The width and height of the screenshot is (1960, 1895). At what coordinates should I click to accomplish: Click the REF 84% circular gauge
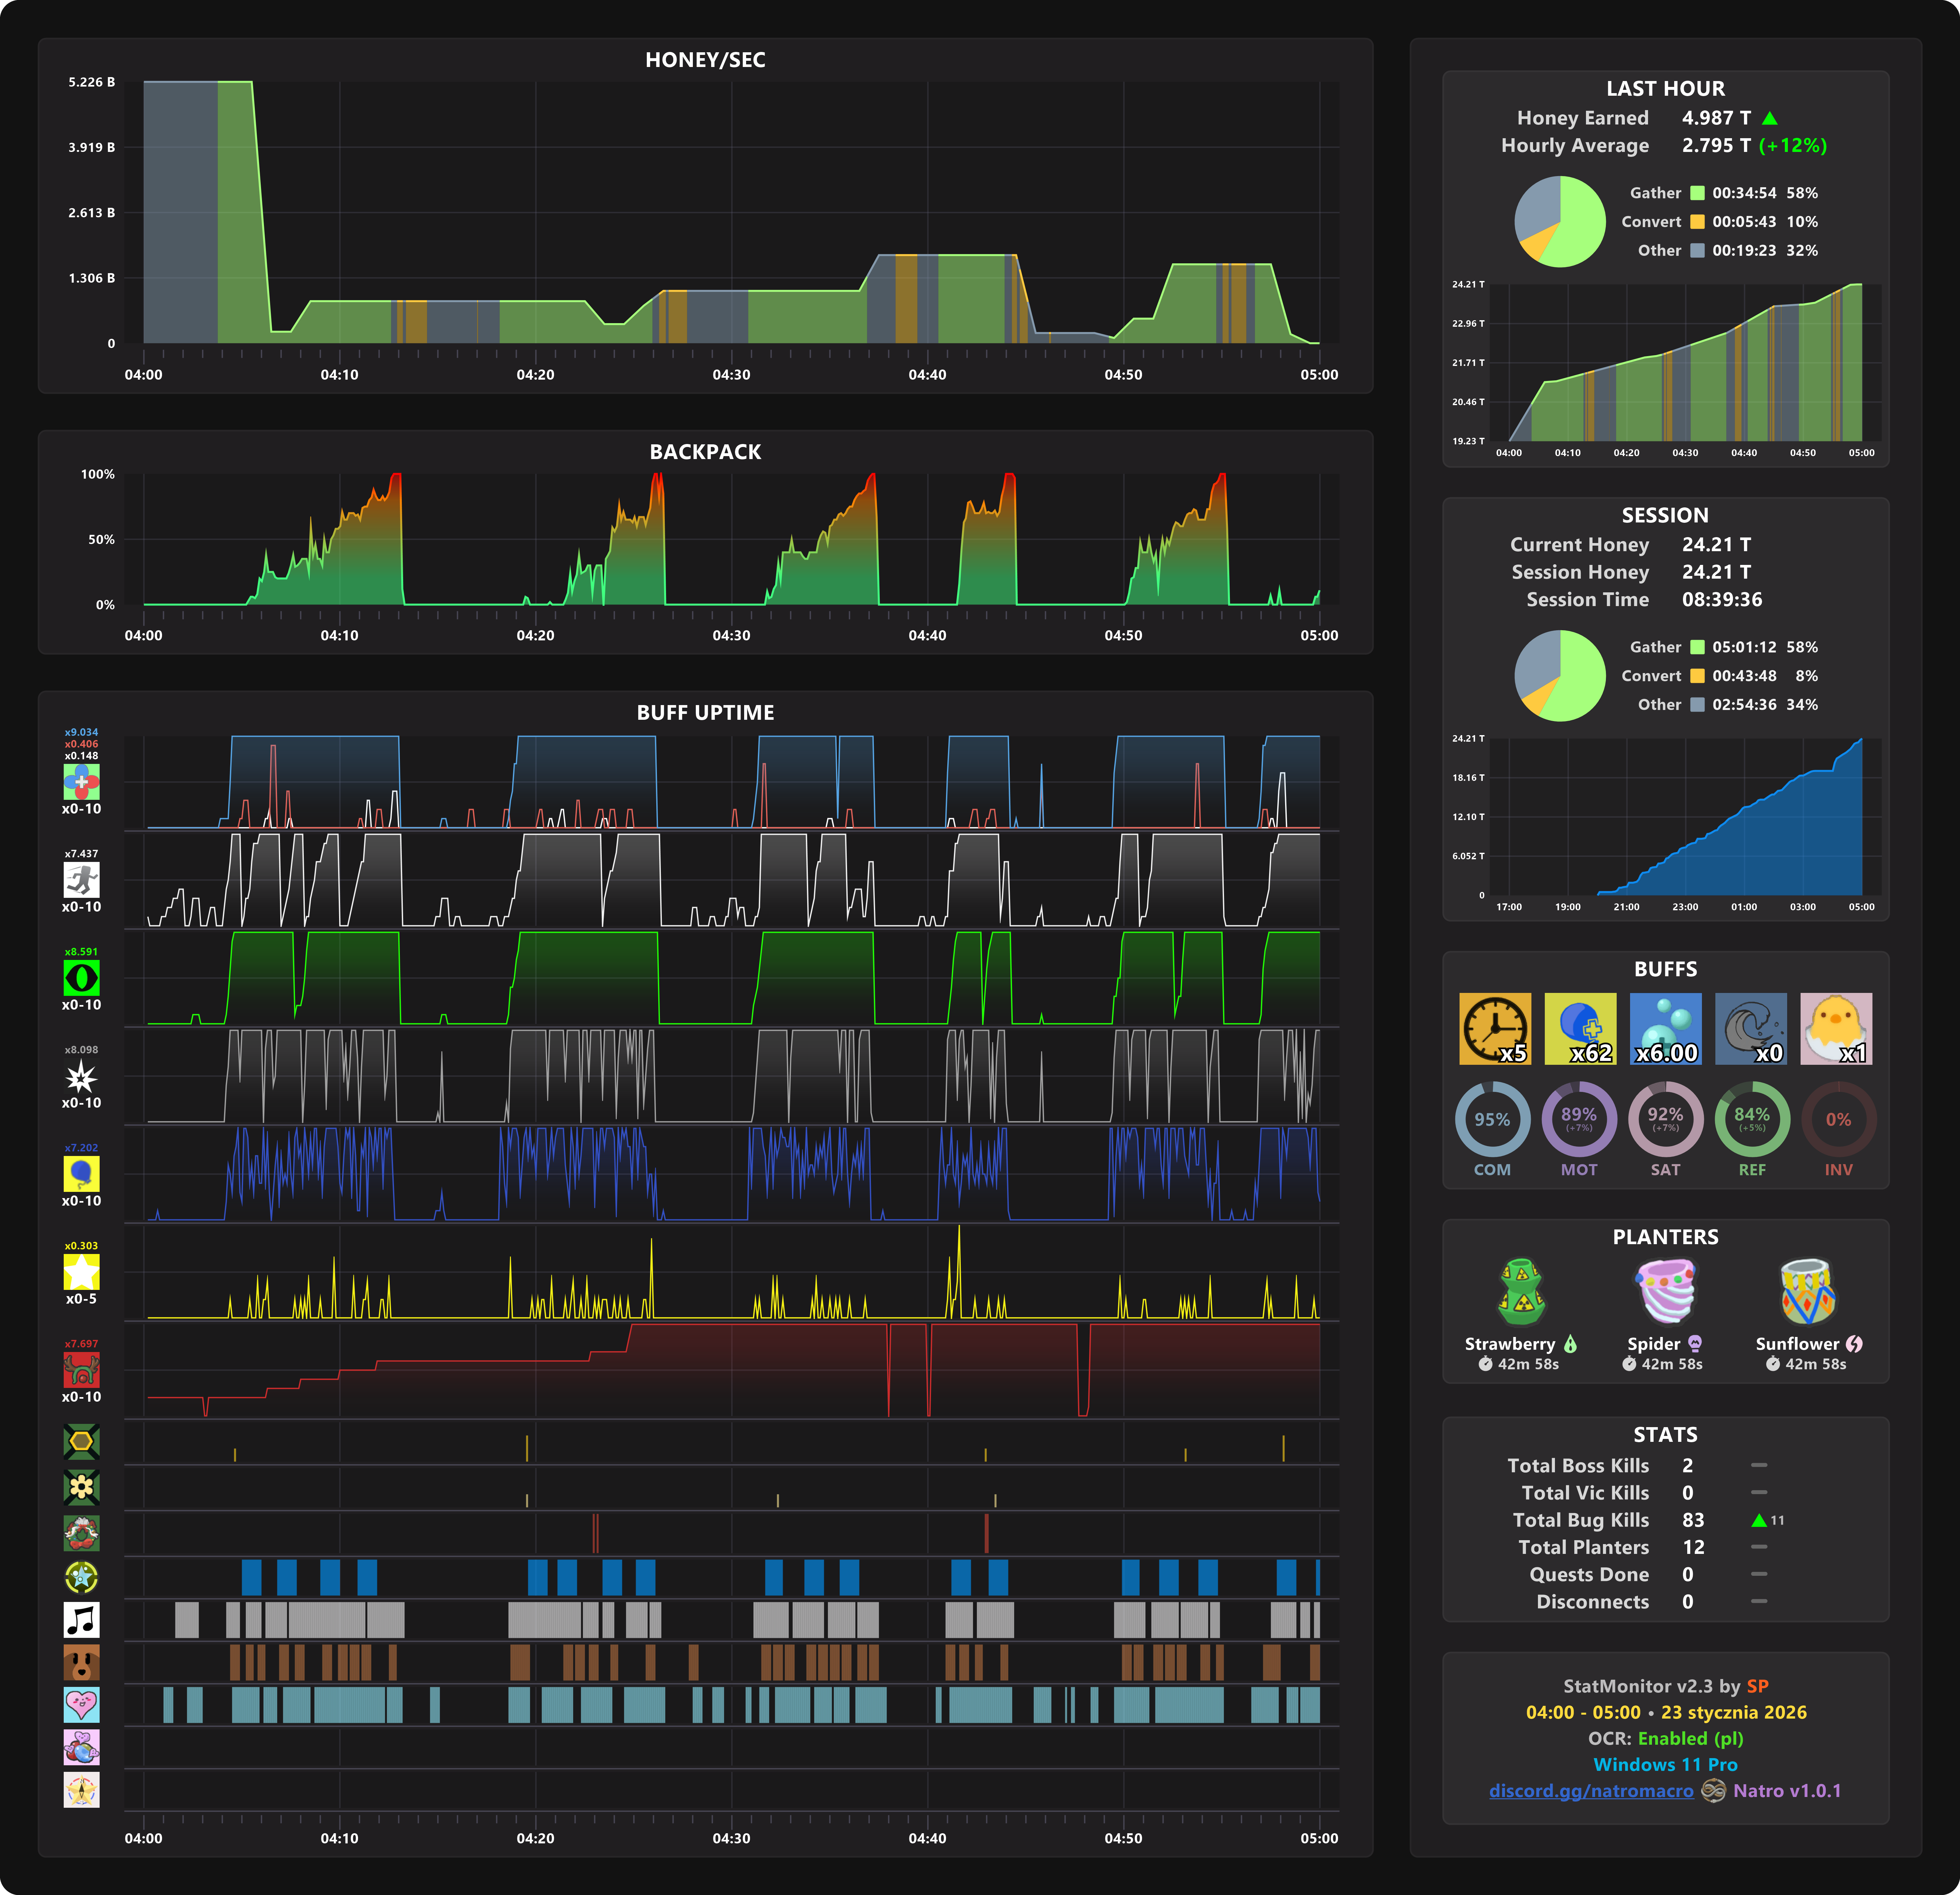tap(1752, 1119)
